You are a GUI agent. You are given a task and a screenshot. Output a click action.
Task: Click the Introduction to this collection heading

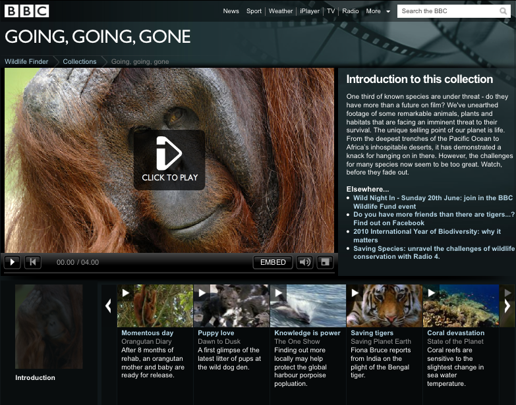click(420, 79)
